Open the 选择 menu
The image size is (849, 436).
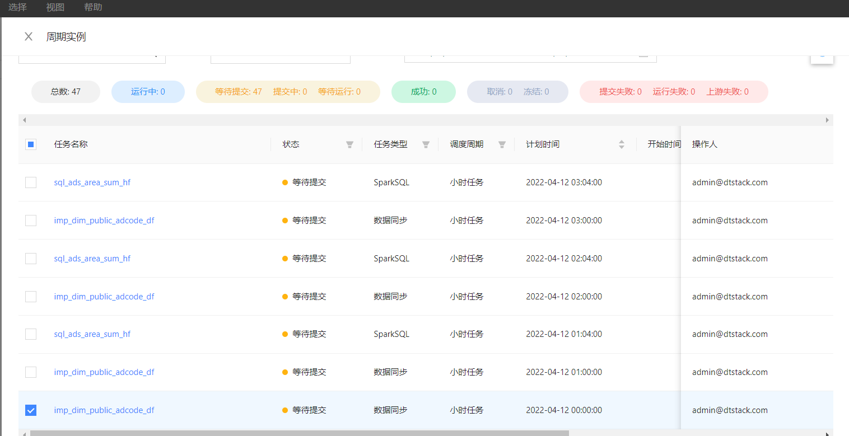click(x=17, y=7)
